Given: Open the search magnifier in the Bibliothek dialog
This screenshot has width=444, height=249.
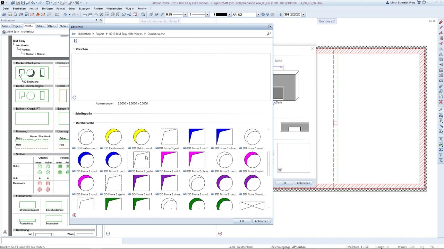Looking at the screenshot, I should click(x=268, y=34).
